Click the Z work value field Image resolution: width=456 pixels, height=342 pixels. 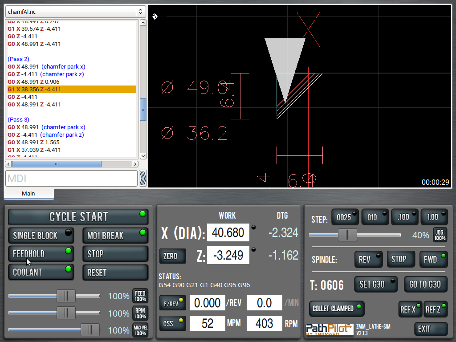pyautogui.click(x=228, y=255)
